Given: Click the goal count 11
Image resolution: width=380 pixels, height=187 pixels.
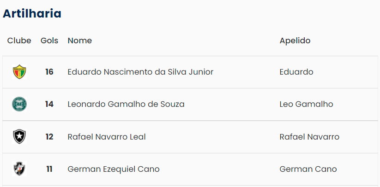Looking at the screenshot, I should pos(49,169).
